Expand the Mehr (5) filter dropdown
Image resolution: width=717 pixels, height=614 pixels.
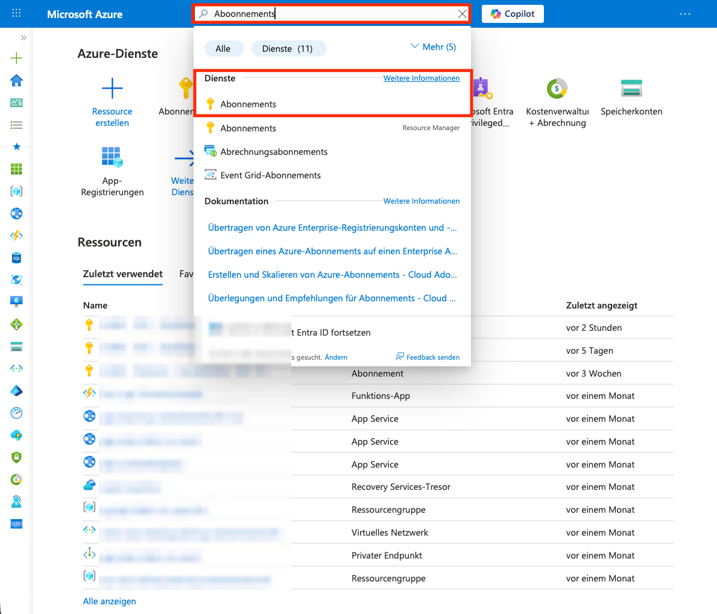point(433,47)
